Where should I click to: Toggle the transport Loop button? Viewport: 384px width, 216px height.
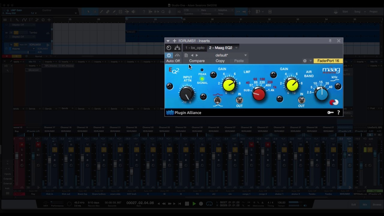[209, 204]
